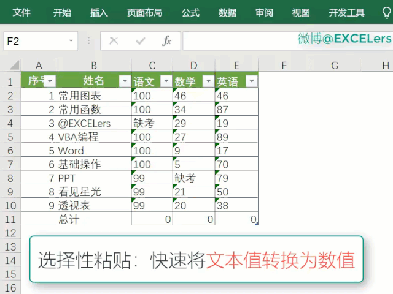
Task: Switch to the 页面布局 ribbon tab
Action: 145,12
